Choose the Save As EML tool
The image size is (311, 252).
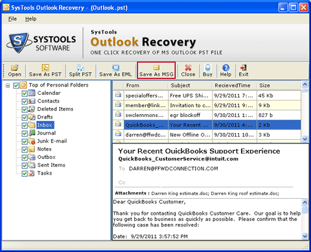click(115, 71)
